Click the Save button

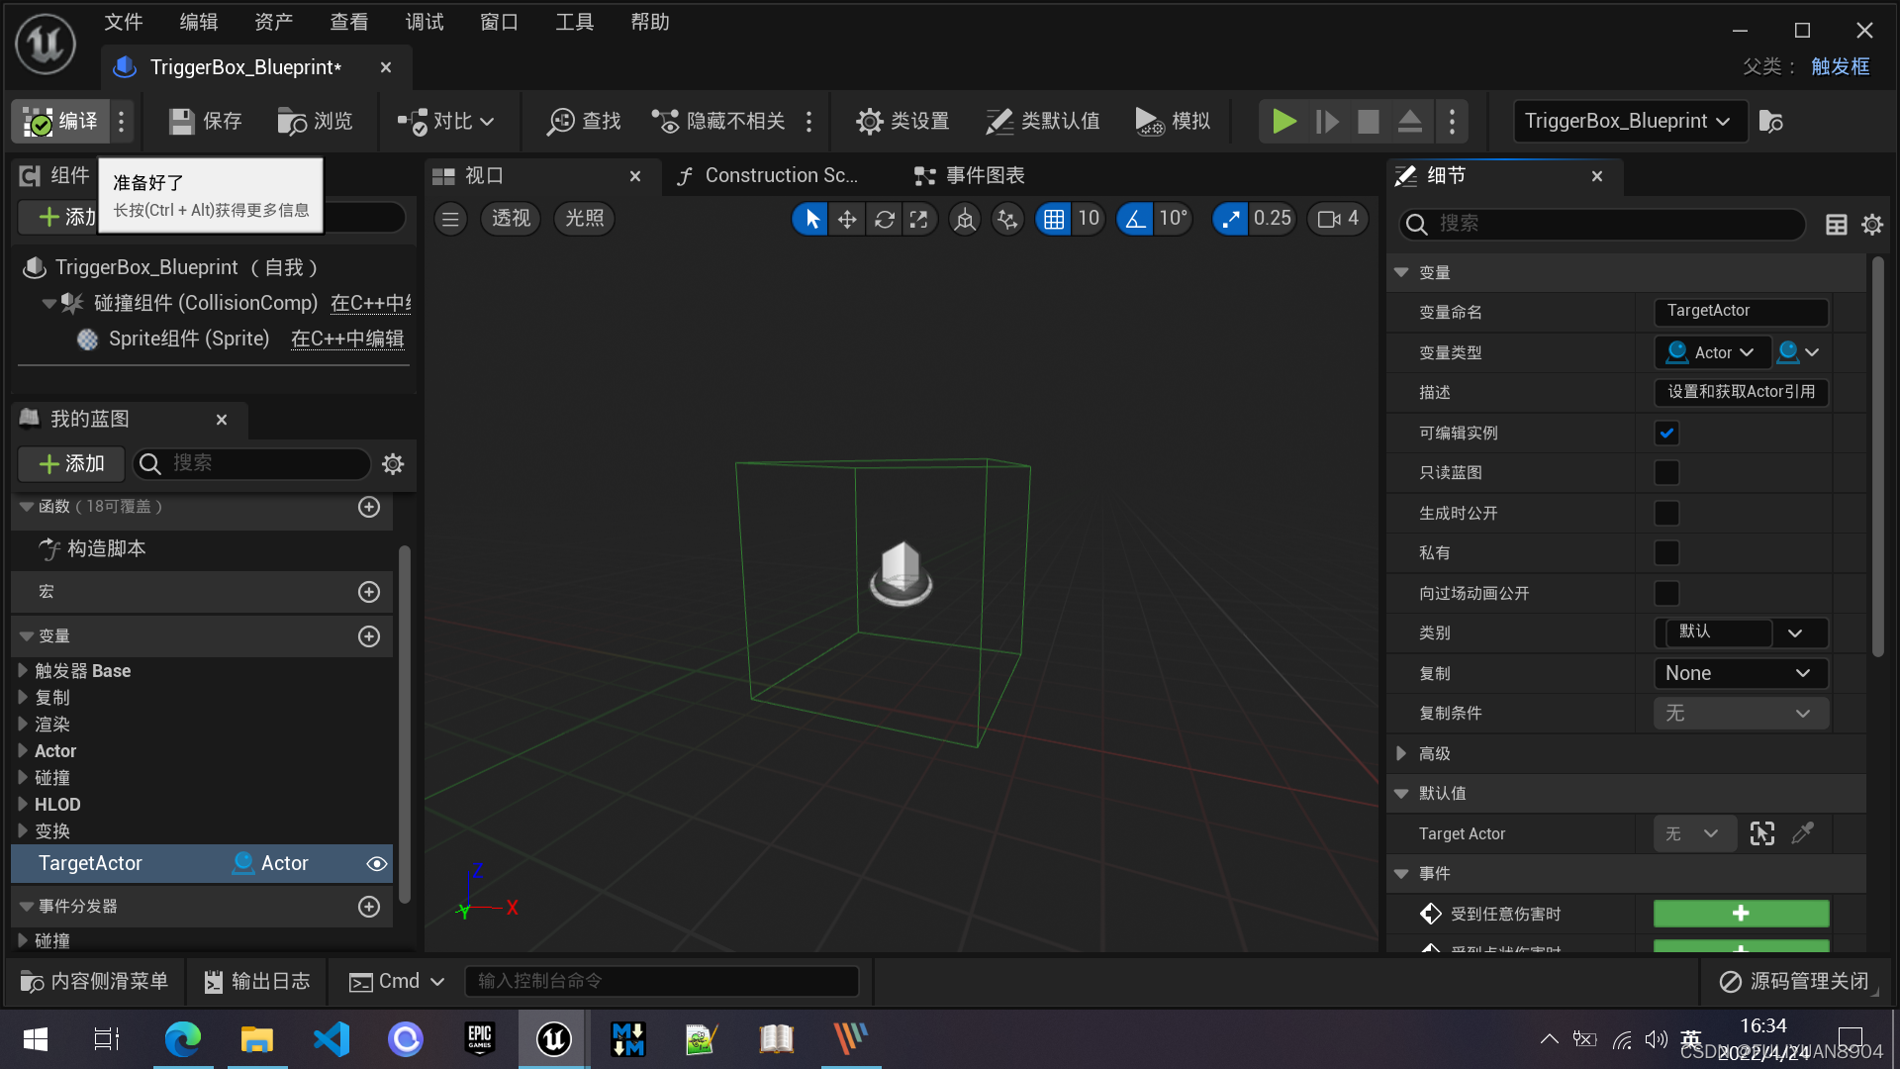click(206, 121)
